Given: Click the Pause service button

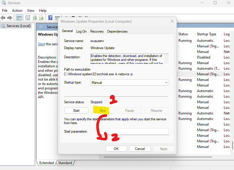Looking at the screenshot, I should click(x=130, y=111).
